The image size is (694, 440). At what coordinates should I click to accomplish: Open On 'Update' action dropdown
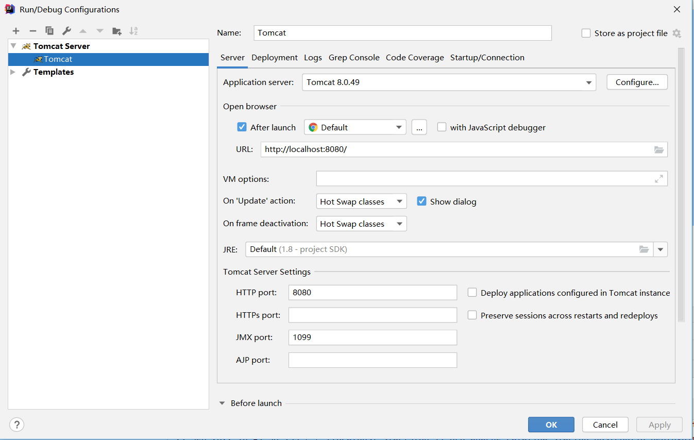(361, 201)
